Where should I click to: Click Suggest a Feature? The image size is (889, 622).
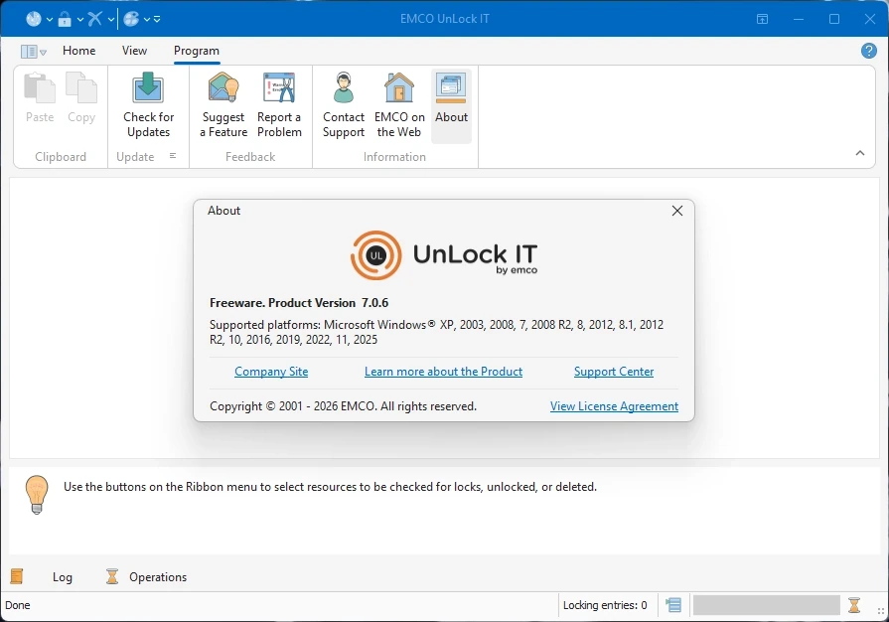click(x=223, y=105)
